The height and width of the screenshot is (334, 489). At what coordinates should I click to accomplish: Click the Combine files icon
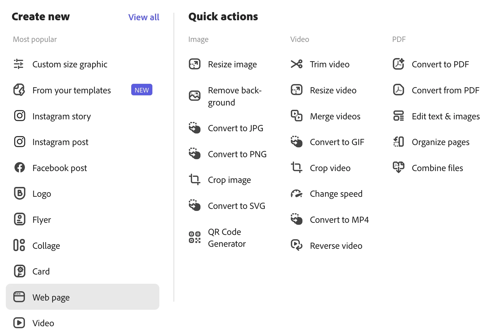[398, 168]
